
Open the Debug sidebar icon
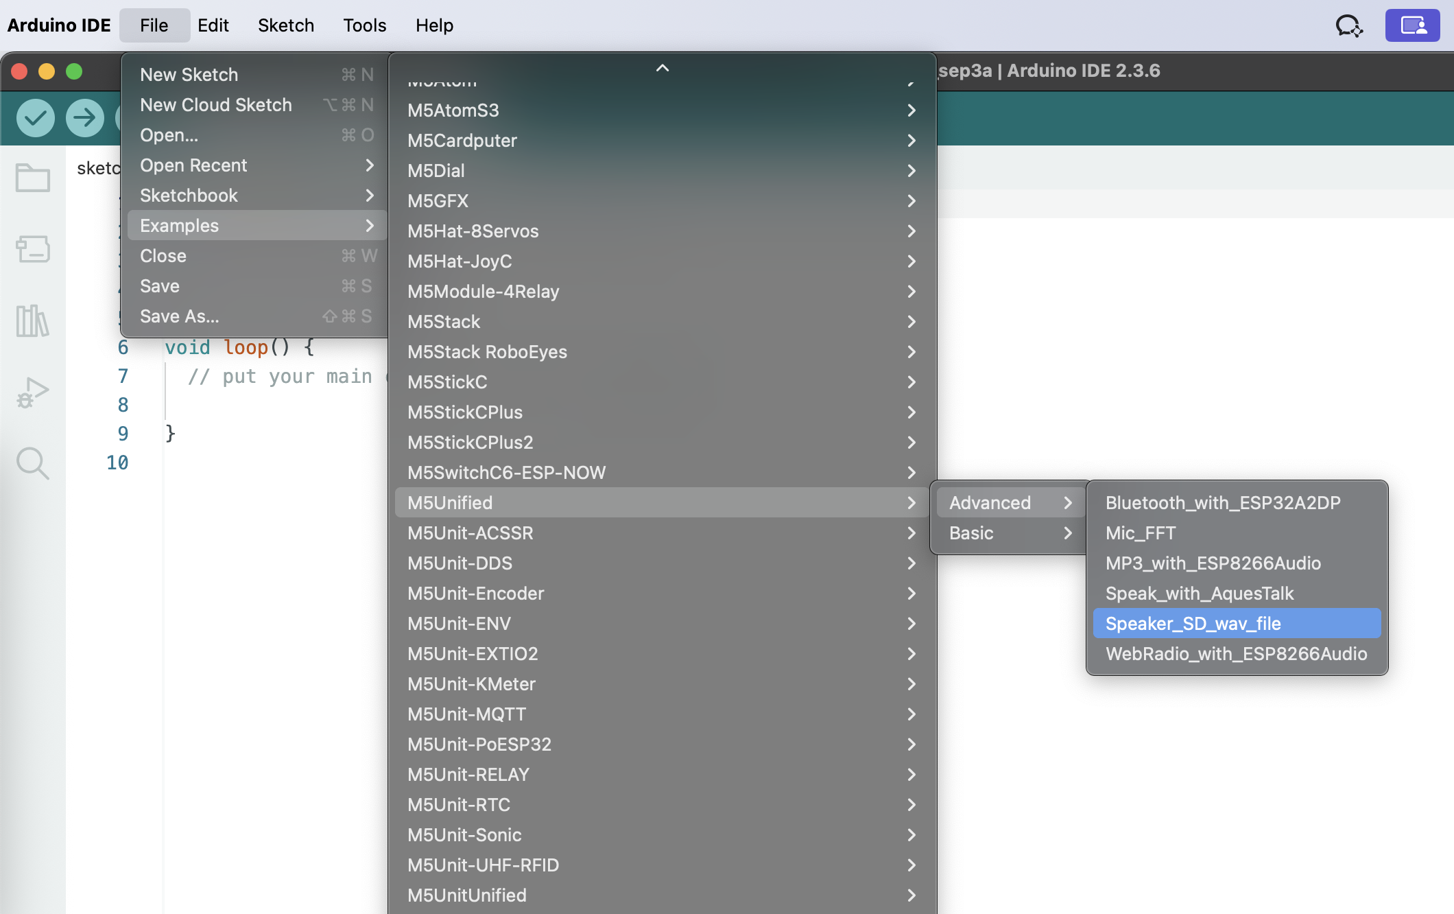point(33,392)
